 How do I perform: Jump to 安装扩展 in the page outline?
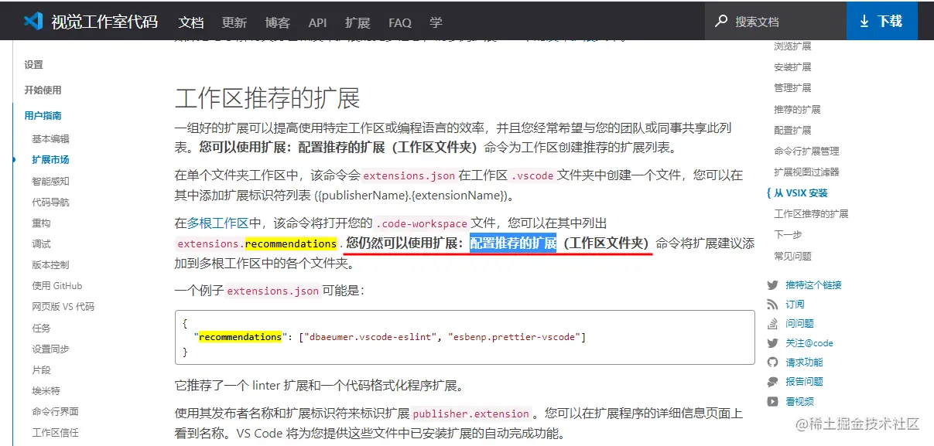[792, 67]
